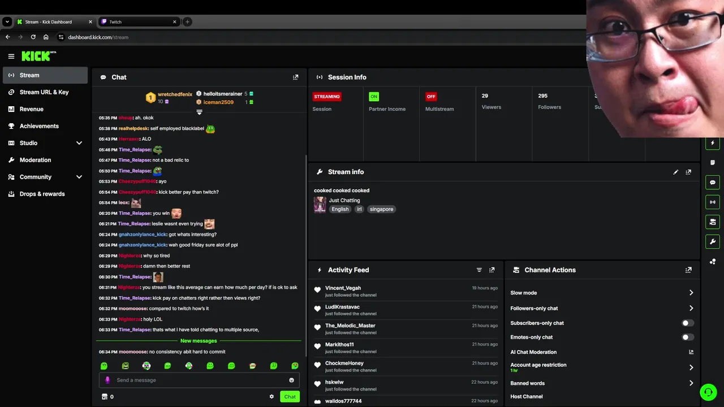
Task: Open the green support headset button
Action: pos(708,392)
